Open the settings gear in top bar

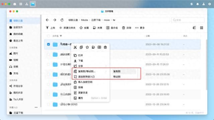coord(210,4)
